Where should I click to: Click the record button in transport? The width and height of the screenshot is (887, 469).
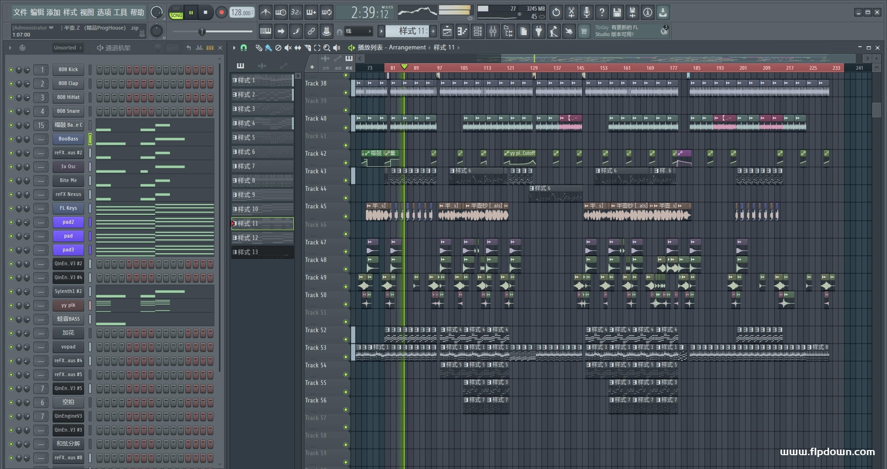point(221,12)
